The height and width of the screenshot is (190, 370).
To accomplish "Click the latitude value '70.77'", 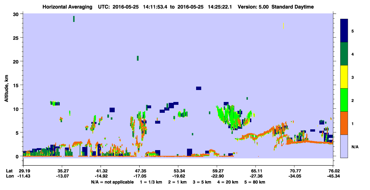I will [x=294, y=171].
